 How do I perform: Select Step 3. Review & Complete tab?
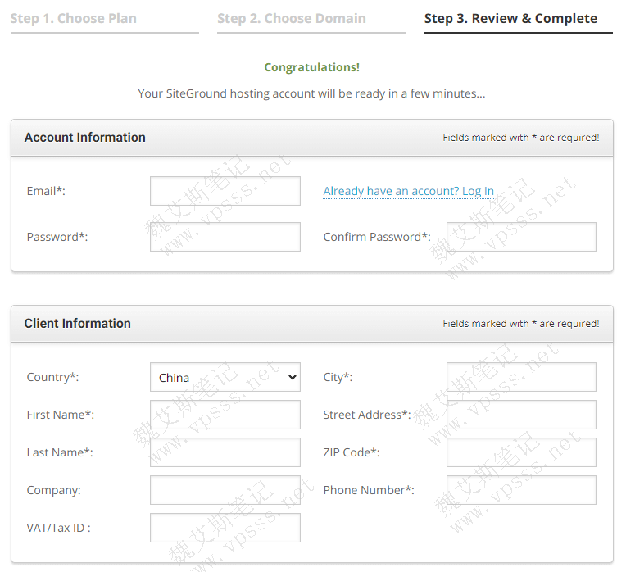coord(510,19)
